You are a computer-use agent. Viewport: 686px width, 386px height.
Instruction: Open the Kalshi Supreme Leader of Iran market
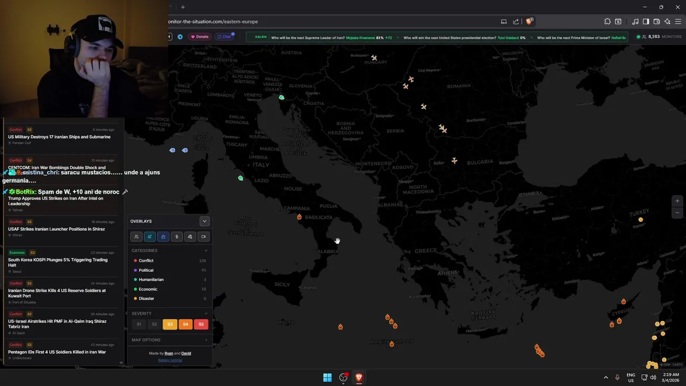coord(331,38)
